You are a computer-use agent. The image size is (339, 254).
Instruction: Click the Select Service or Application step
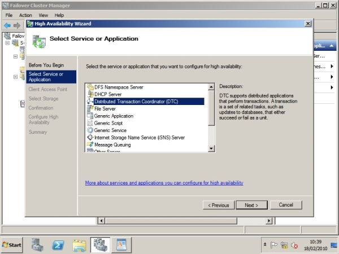(x=51, y=77)
